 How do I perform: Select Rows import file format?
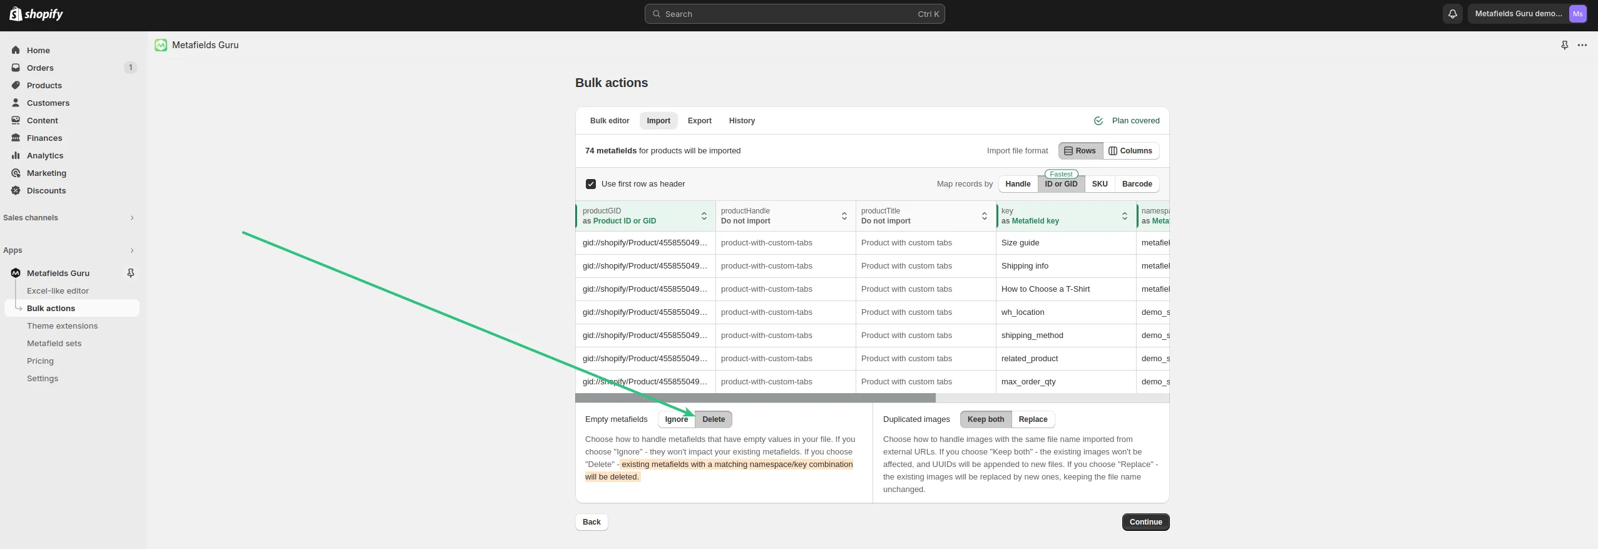click(x=1080, y=151)
